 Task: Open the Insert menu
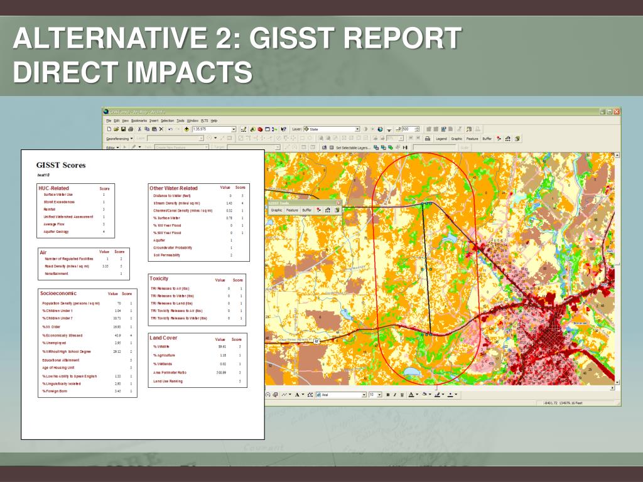pyautogui.click(x=154, y=120)
